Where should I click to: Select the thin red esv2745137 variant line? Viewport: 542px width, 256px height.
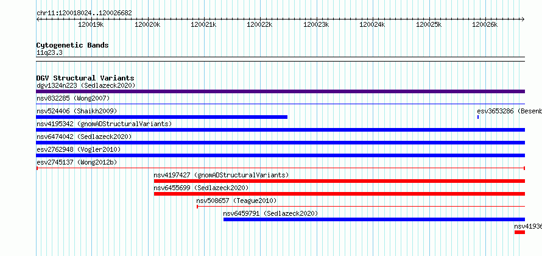280,168
